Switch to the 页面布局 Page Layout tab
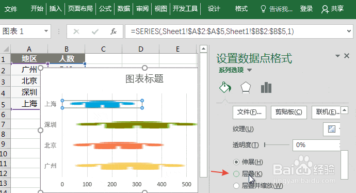 [x=80, y=9]
